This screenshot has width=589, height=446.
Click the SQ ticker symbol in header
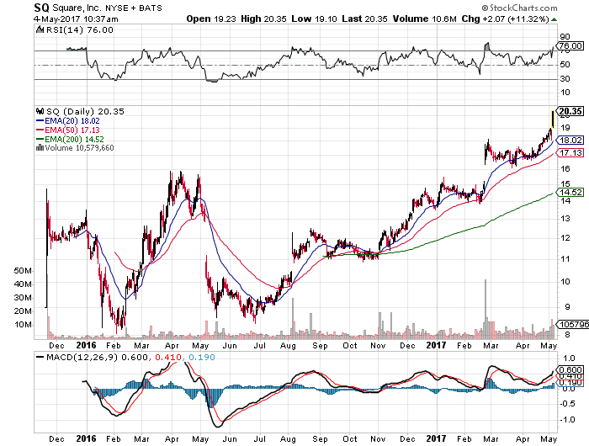41,8
